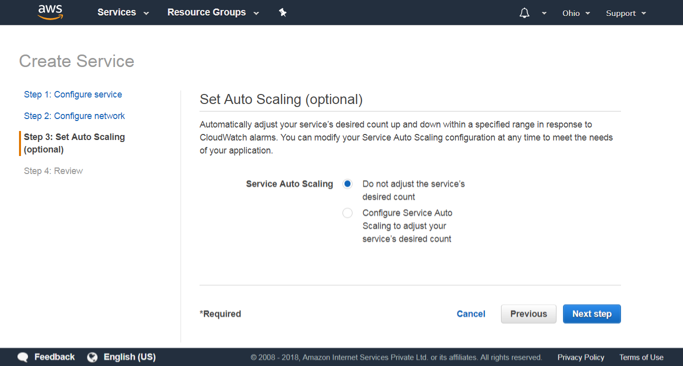The width and height of the screenshot is (683, 366).
Task: Open the Ohio region dropdown
Action: pyautogui.click(x=576, y=13)
